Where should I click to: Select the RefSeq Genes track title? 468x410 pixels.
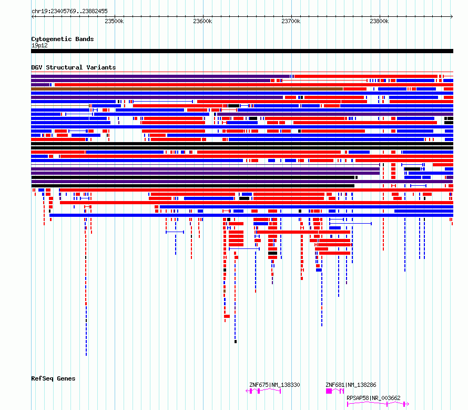[53, 378]
